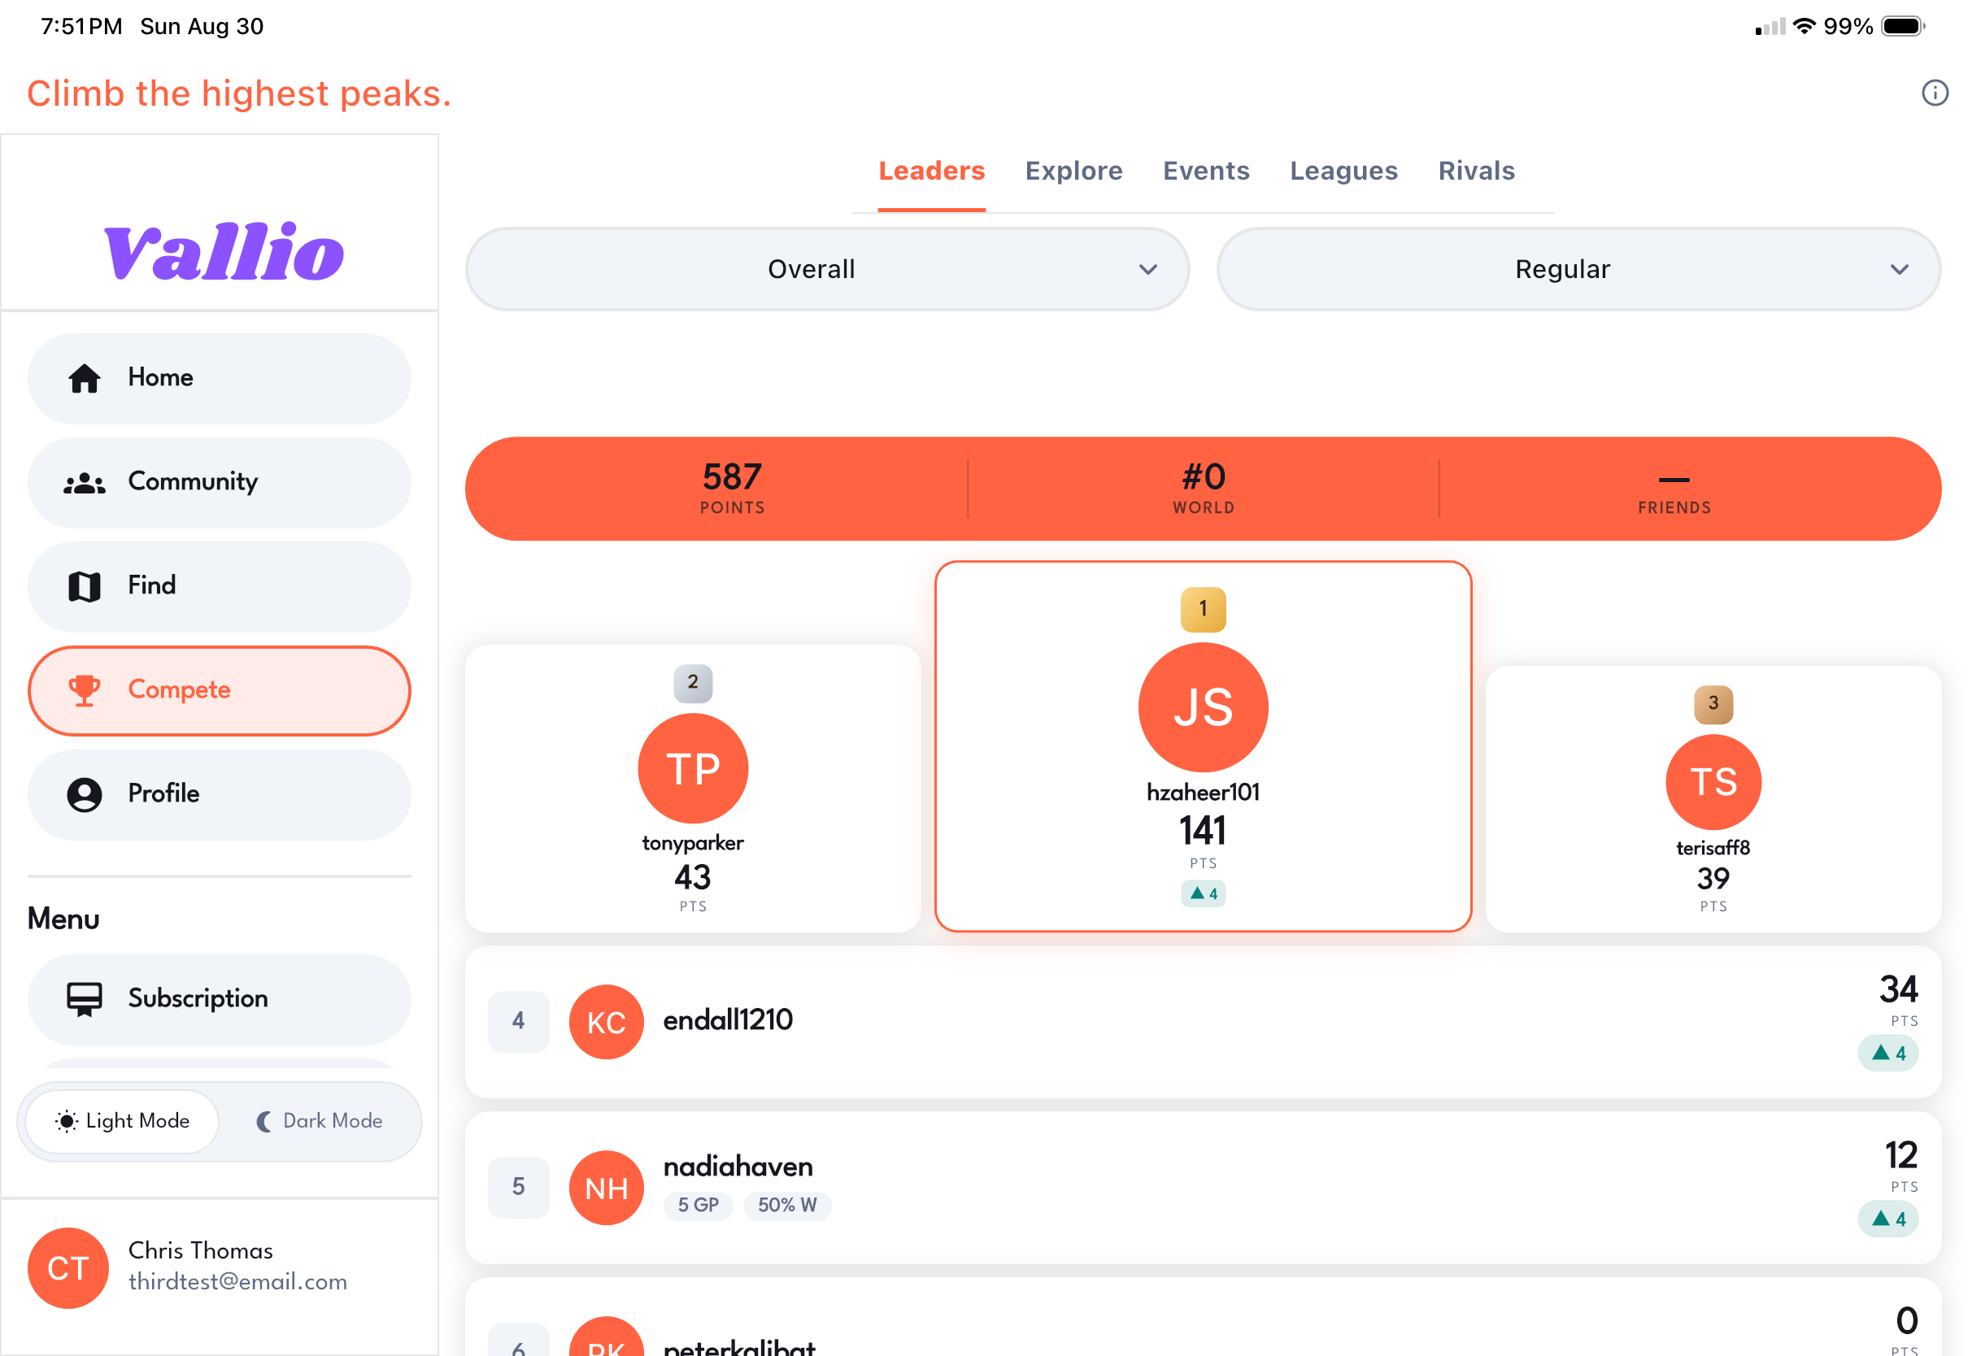
Task: Click the Community people icon
Action: point(84,483)
